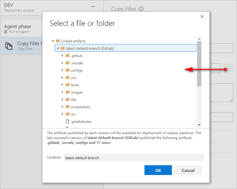
Task: Collapse the Linked artifacts root node
Action: [x=53, y=41]
